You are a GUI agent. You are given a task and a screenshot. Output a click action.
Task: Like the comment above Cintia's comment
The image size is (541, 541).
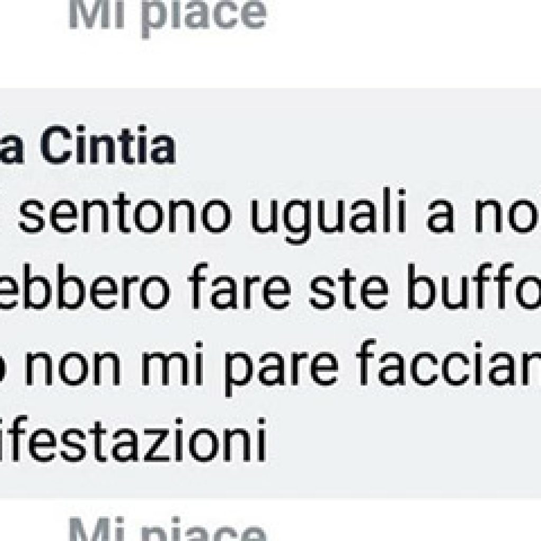click(x=167, y=16)
